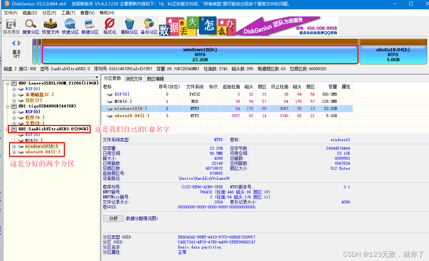This screenshot has height=261, width=429.
Task: Select the ubutu18.04(I:) row in partition table
Action: [x=227, y=116]
